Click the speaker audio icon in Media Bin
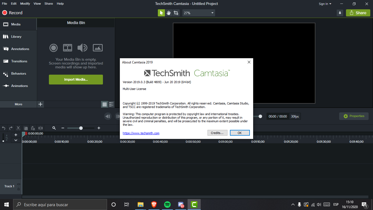Screen dimensions: 373x210 pos(82,48)
